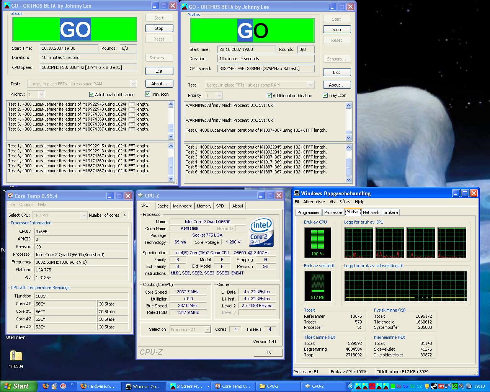Viewport: 490px width, 392px height.
Task: Click the red Orthos tray icon
Action: pyautogui.click(x=372, y=386)
